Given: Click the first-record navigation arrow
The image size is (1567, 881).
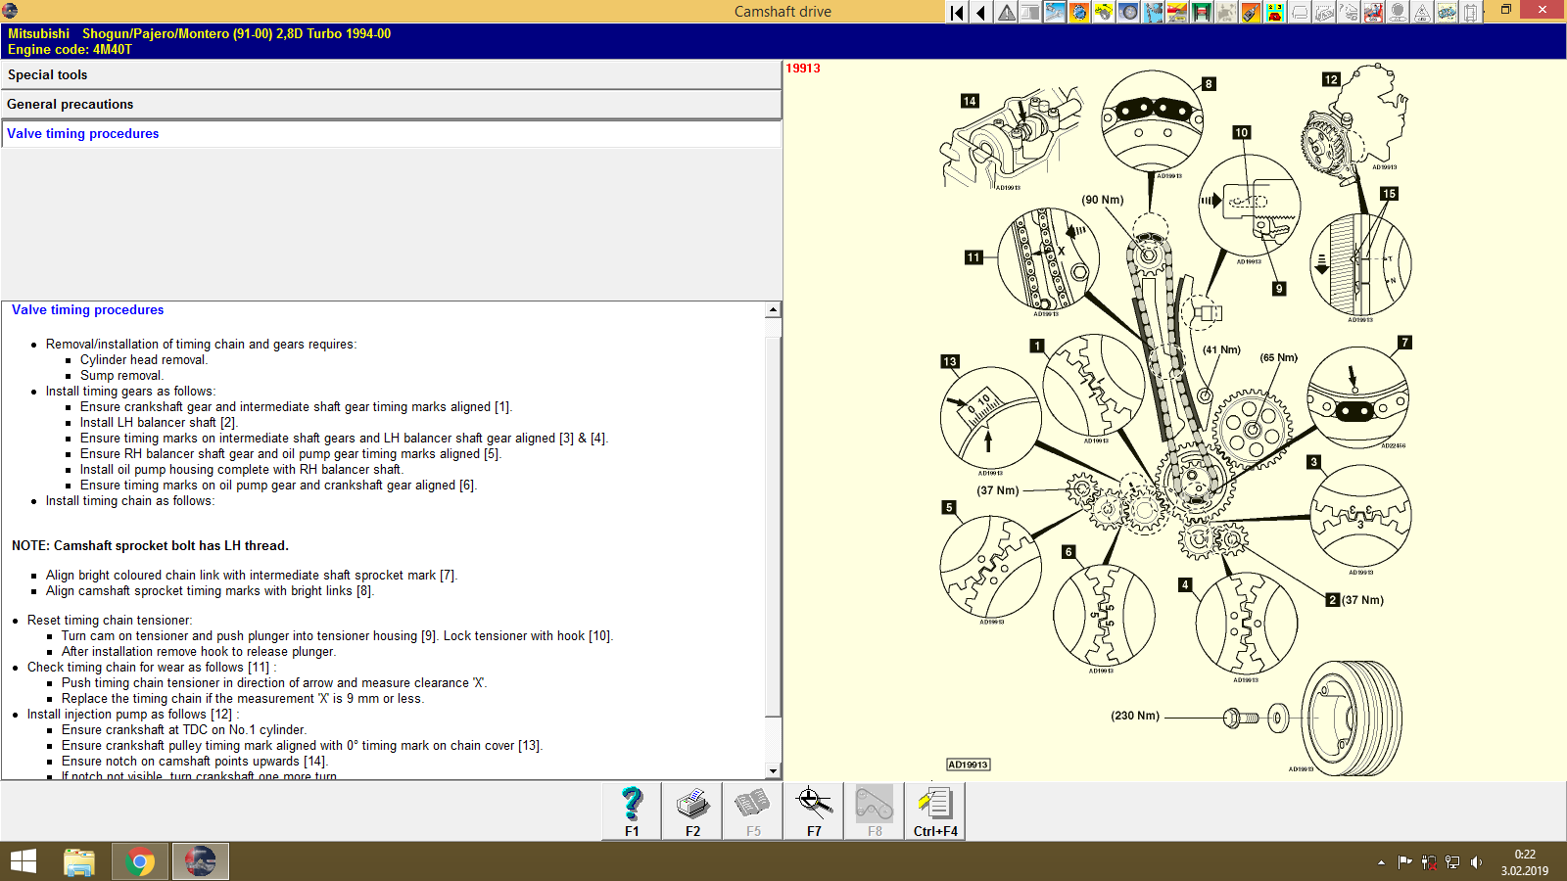Looking at the screenshot, I should click(x=955, y=12).
